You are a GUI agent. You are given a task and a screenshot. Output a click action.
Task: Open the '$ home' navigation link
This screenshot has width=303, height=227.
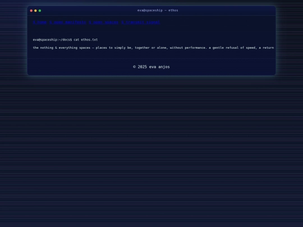point(40,22)
